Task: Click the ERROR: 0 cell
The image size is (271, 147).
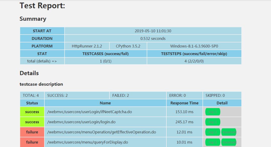Action: [184, 95]
